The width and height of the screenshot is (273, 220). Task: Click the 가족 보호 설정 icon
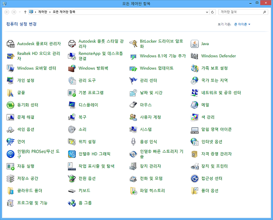[x=195, y=69]
